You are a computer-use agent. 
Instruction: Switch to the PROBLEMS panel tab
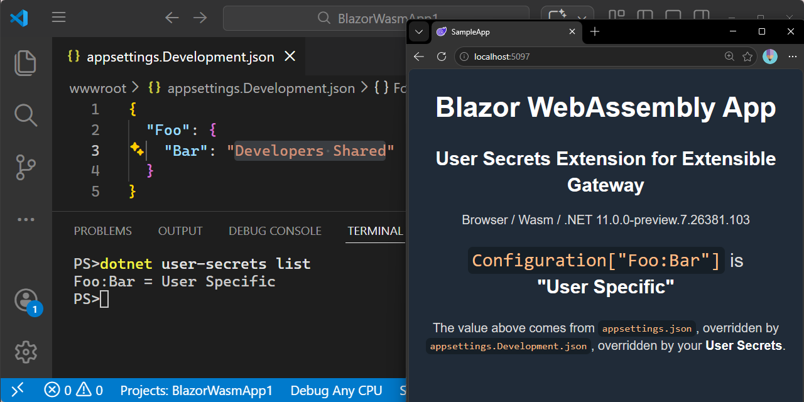pyautogui.click(x=103, y=231)
